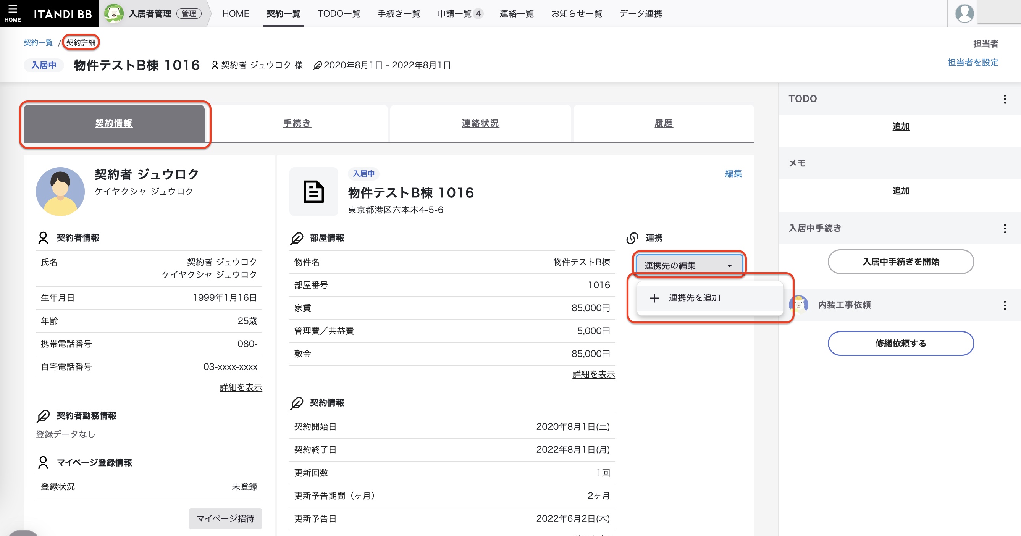Click 詳細を表示 under 部屋情報
Screen dimensions: 1021x536
[593, 375]
